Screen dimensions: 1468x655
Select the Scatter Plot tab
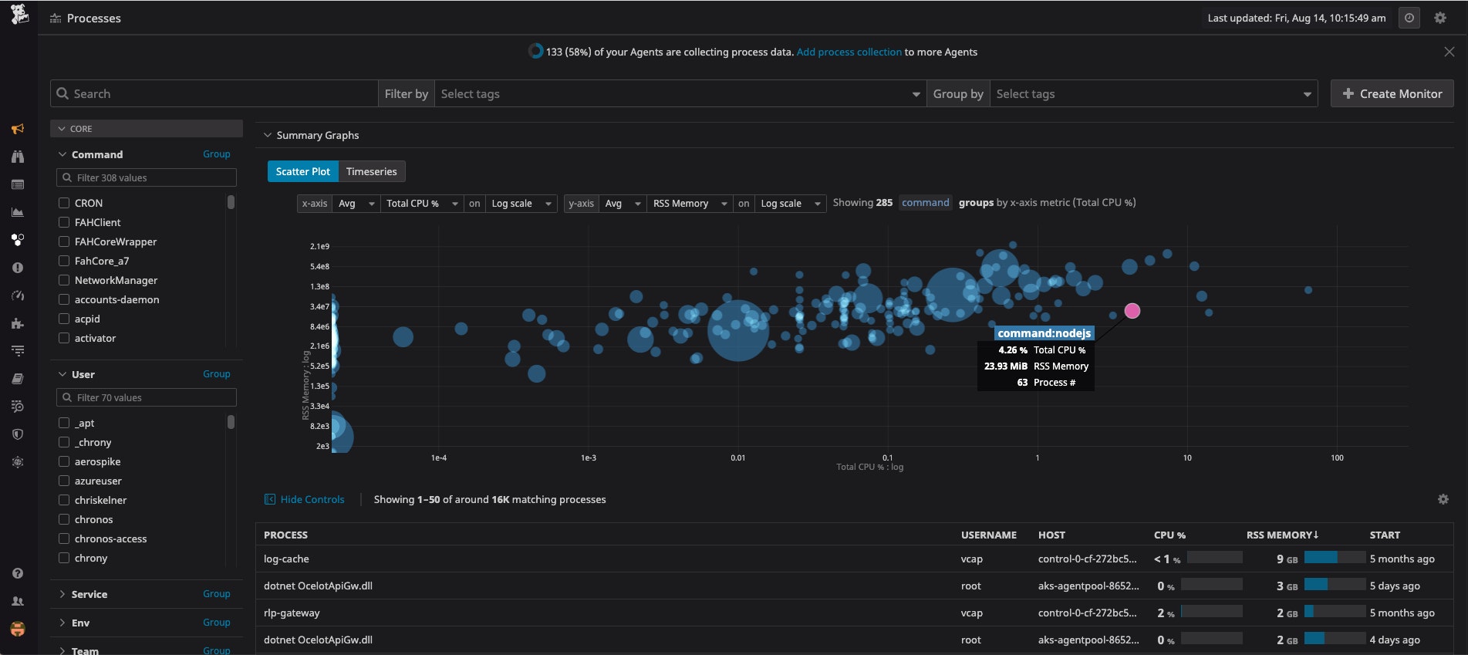pos(302,171)
